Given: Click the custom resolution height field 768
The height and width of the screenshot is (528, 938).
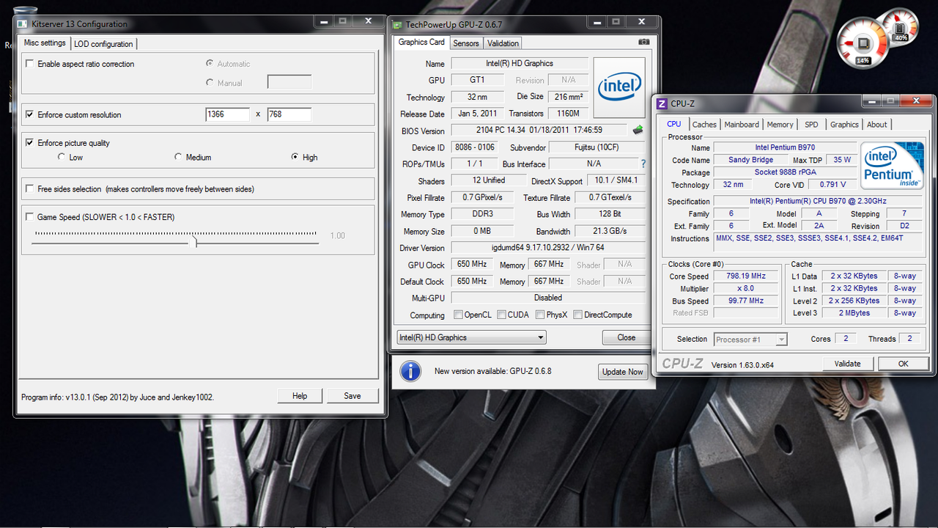Looking at the screenshot, I should 289,114.
